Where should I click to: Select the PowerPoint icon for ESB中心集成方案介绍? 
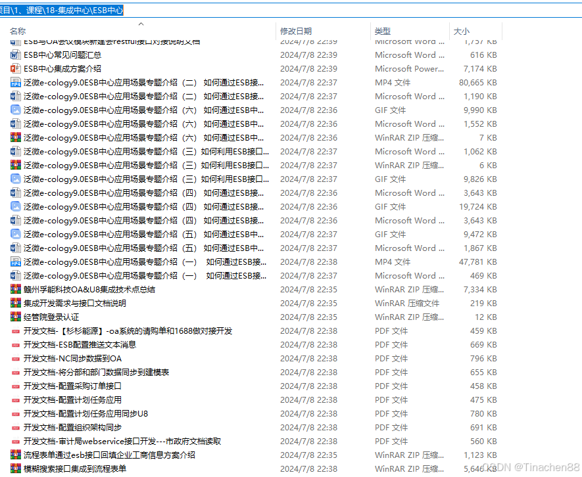[16, 69]
